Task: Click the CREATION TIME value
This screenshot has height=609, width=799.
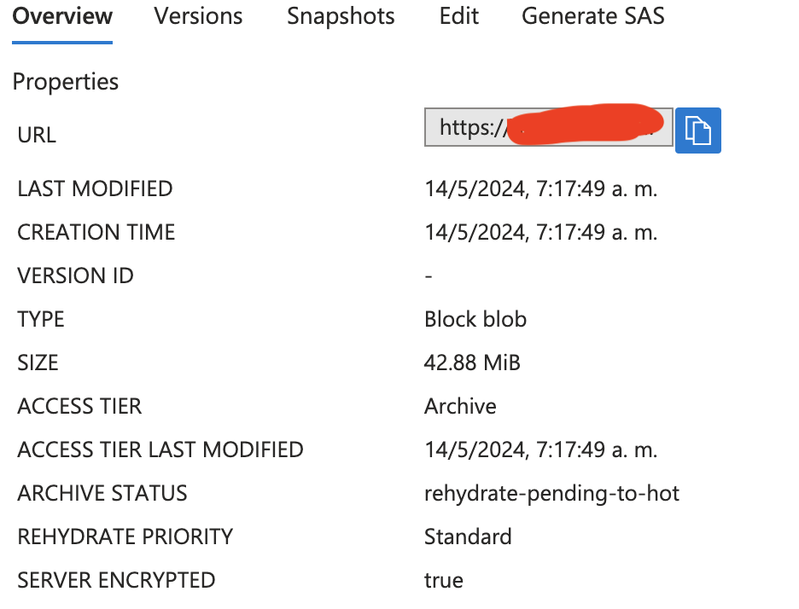Action: coord(541,231)
